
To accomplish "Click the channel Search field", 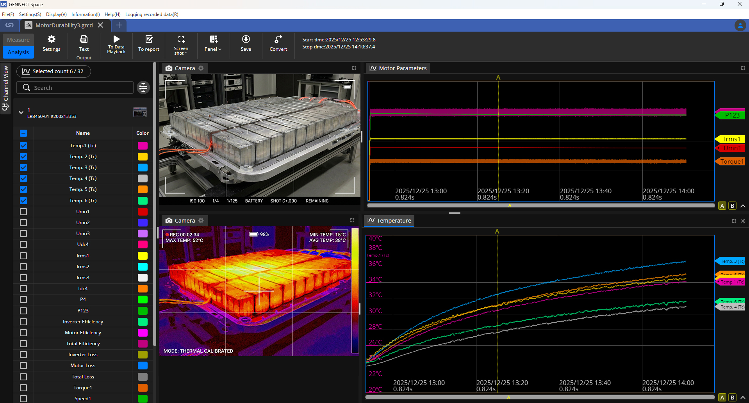I will [x=75, y=87].
